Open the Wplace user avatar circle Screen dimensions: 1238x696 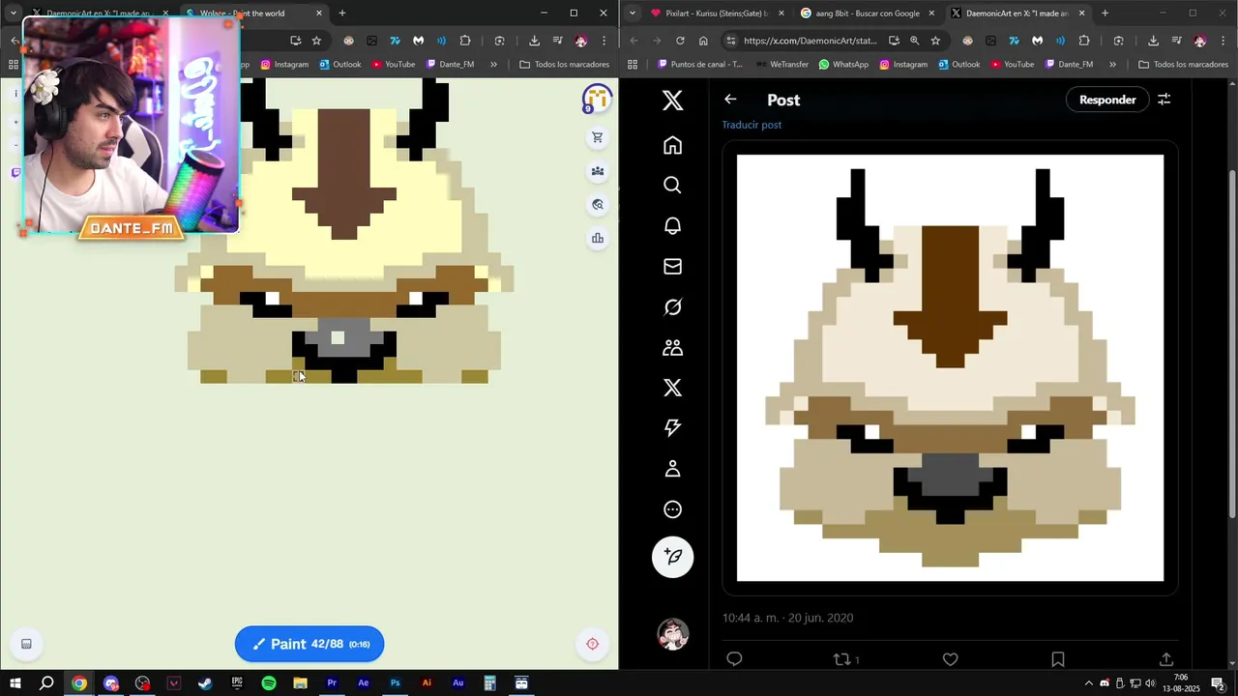point(597,99)
